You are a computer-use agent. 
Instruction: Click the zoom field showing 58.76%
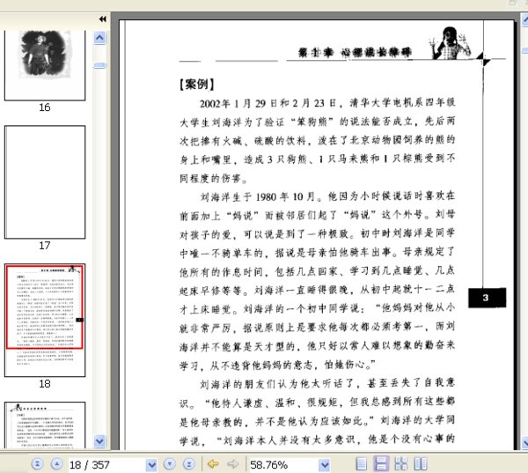point(283,465)
